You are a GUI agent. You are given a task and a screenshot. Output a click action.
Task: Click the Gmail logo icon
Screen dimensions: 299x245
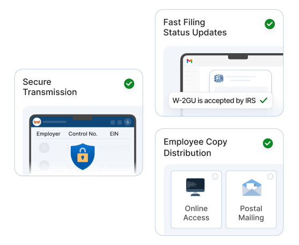[189, 61]
